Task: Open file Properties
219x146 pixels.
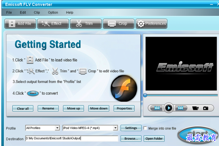Action: tap(124, 108)
